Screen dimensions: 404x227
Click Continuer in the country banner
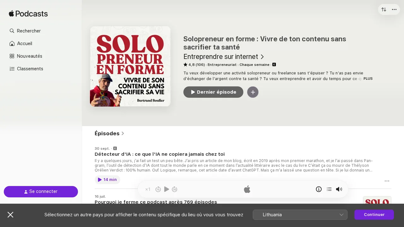pos(374,215)
